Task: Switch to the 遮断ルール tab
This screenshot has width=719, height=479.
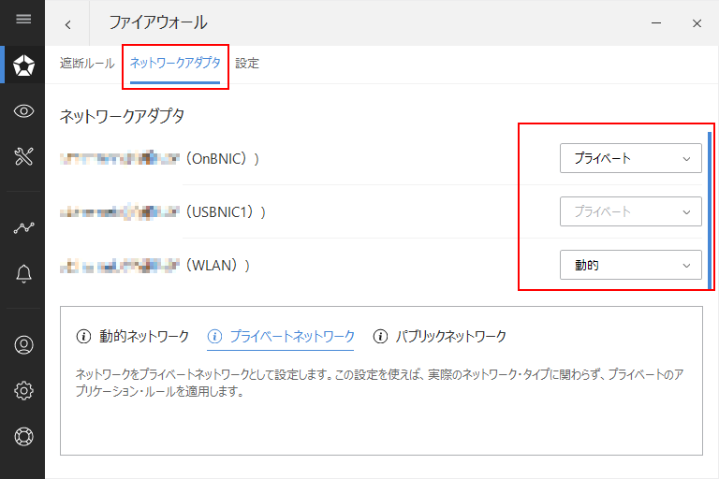Action: 87,64
